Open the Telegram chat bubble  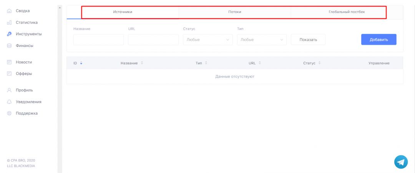401,162
